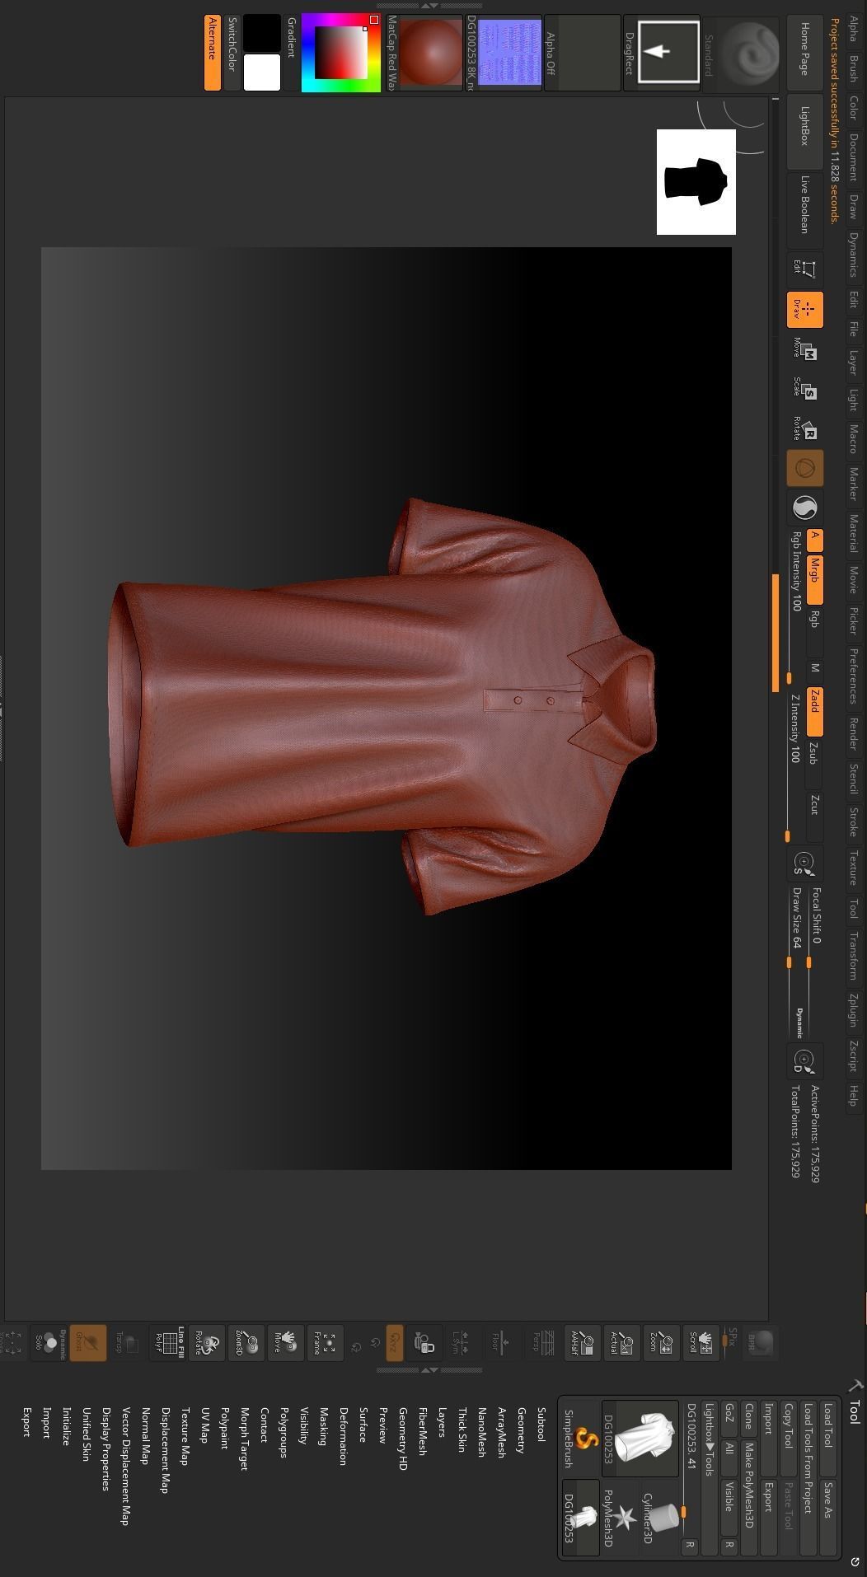Expand the UV Map section
The width and height of the screenshot is (867, 1577).
(204, 1425)
